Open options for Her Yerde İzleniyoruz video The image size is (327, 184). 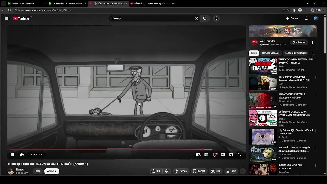316,148
